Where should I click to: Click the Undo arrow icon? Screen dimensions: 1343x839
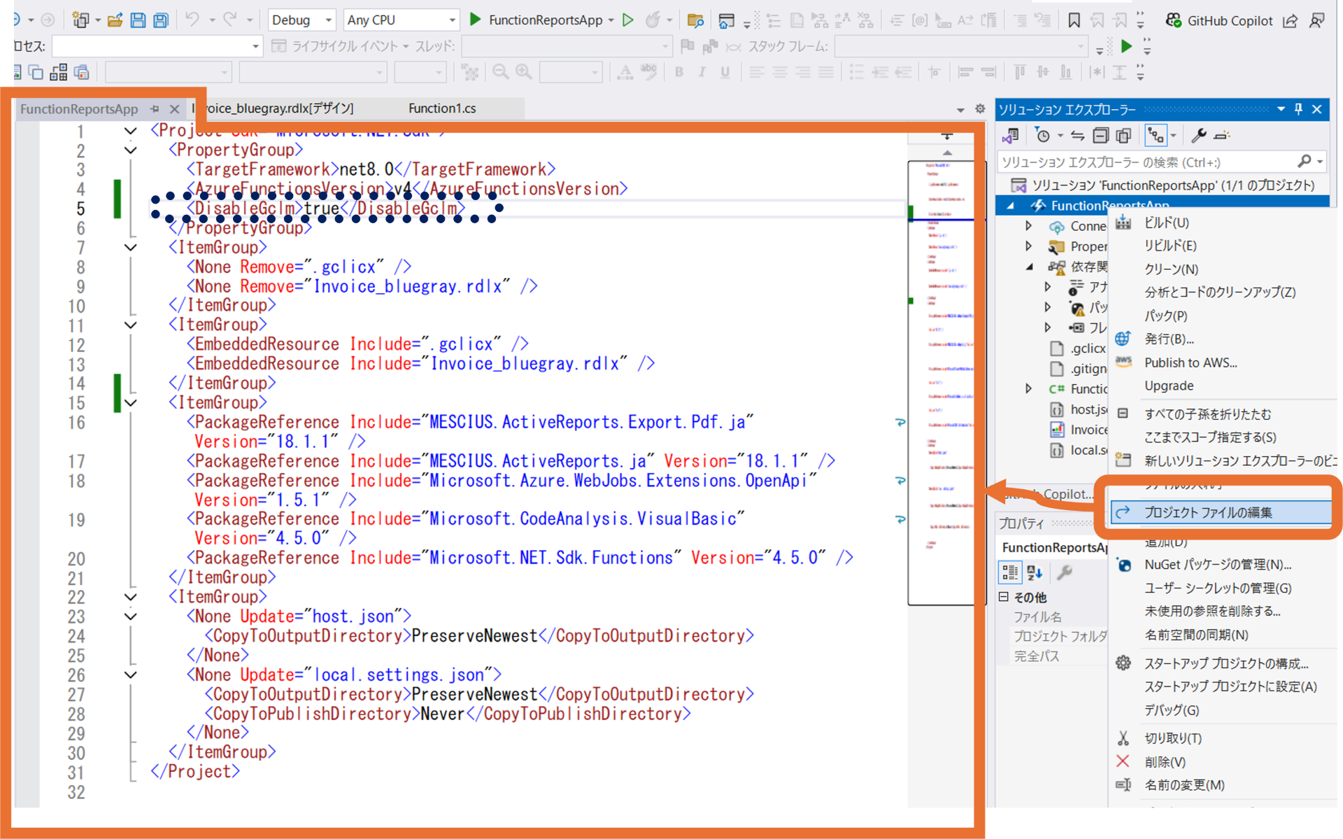point(192,20)
